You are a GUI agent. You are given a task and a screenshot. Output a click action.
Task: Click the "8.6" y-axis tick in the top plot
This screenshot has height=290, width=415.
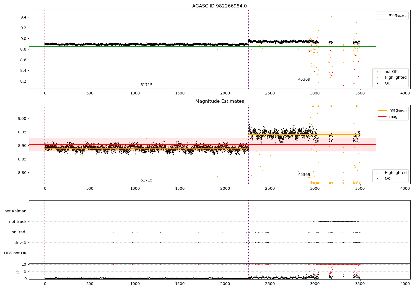pos(24,60)
